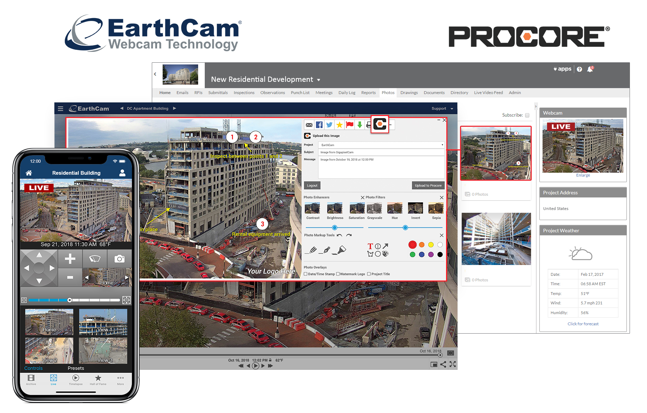This screenshot has width=647, height=413.
Task: Open the RFIs tab in Procore
Action: point(198,93)
